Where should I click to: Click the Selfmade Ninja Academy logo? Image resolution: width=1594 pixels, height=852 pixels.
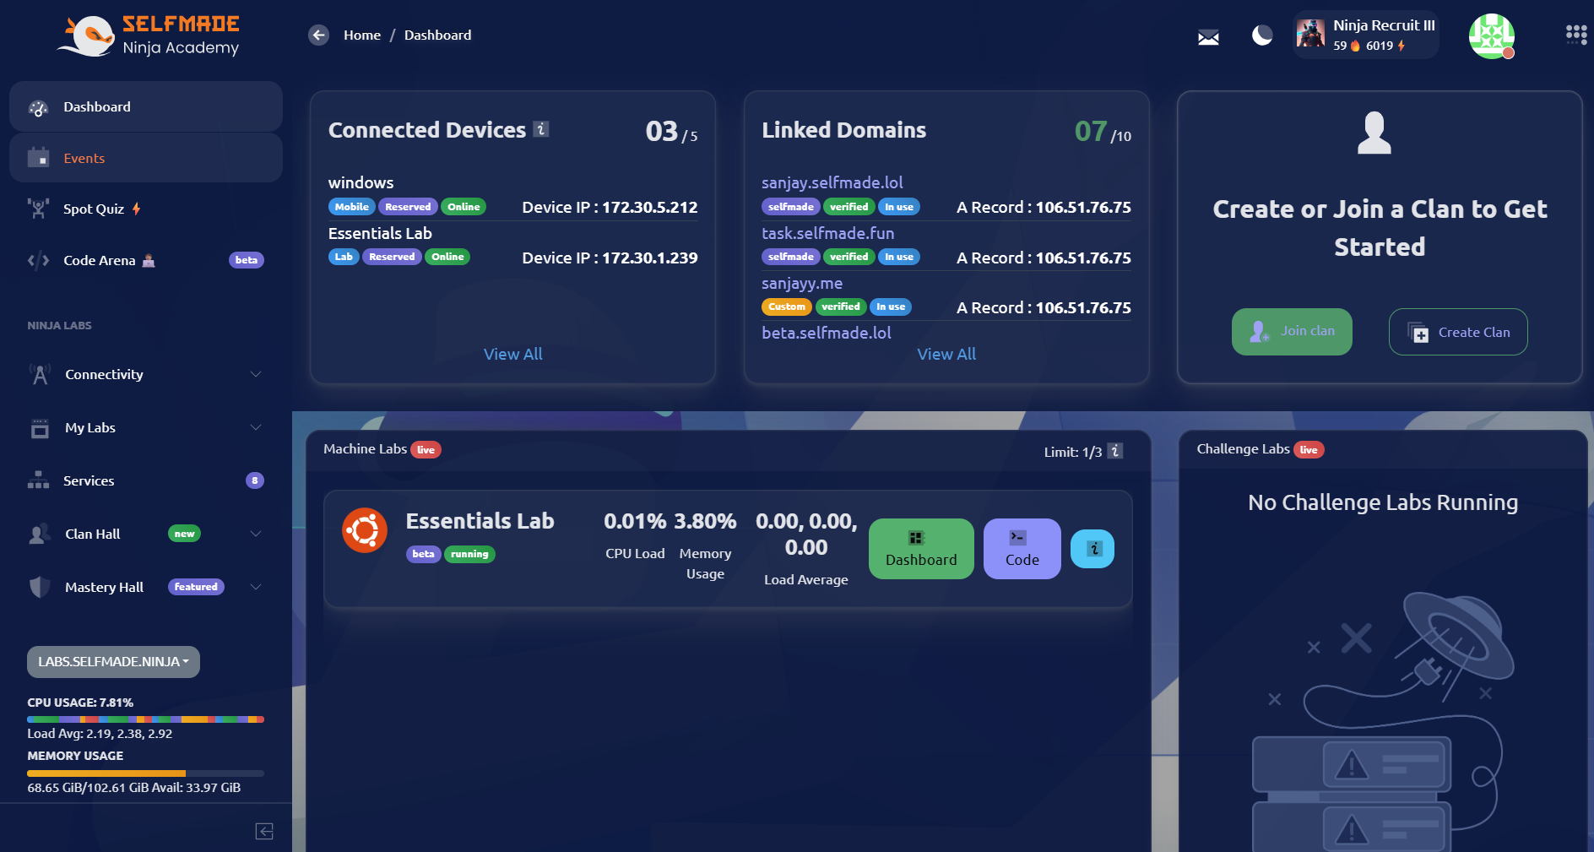(x=149, y=35)
